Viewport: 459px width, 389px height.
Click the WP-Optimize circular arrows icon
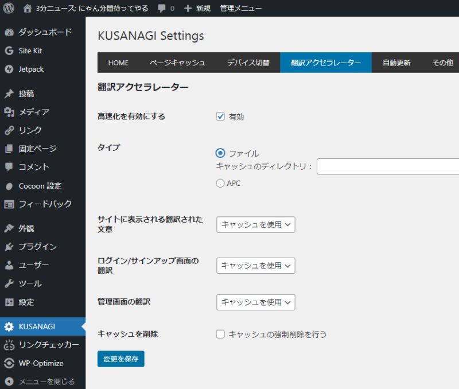[x=9, y=363]
